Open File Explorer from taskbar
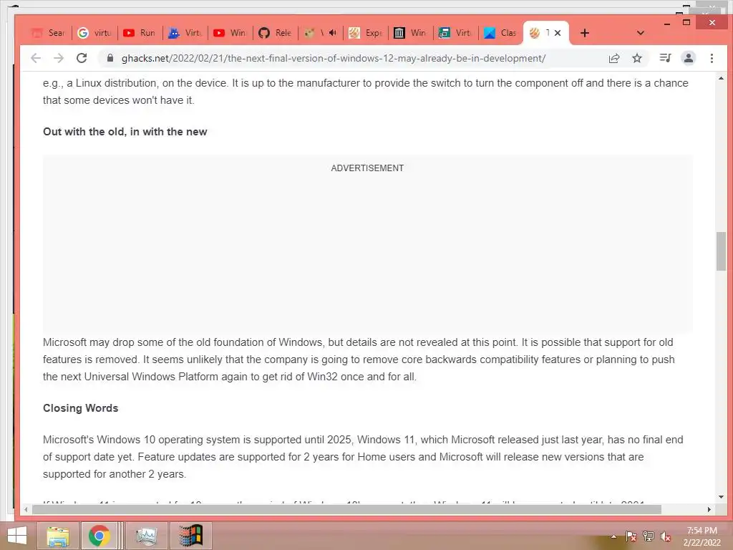Screen dimensions: 733x550 [x=57, y=536]
